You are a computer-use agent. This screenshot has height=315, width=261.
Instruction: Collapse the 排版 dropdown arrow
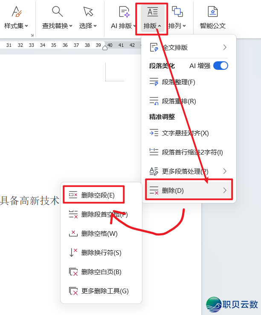(x=159, y=26)
